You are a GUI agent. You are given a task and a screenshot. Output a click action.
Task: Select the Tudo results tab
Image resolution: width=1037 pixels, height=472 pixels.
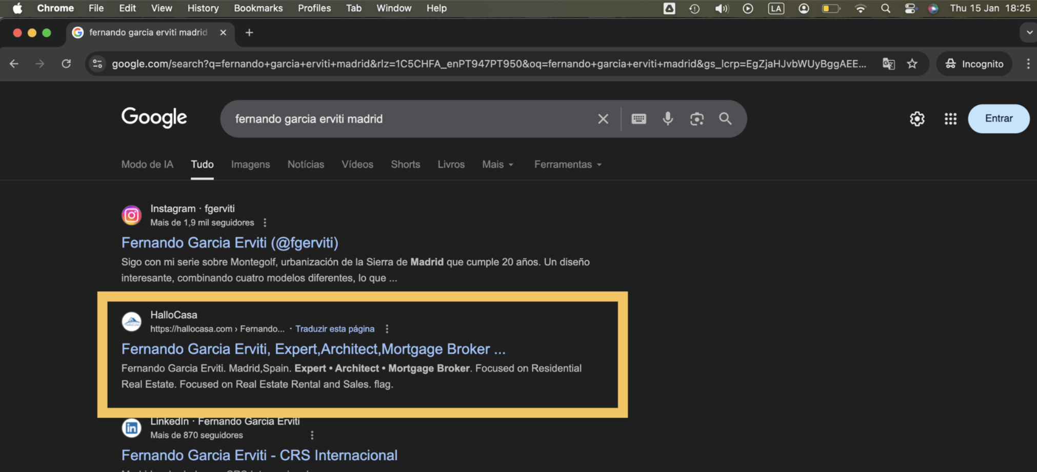click(202, 164)
